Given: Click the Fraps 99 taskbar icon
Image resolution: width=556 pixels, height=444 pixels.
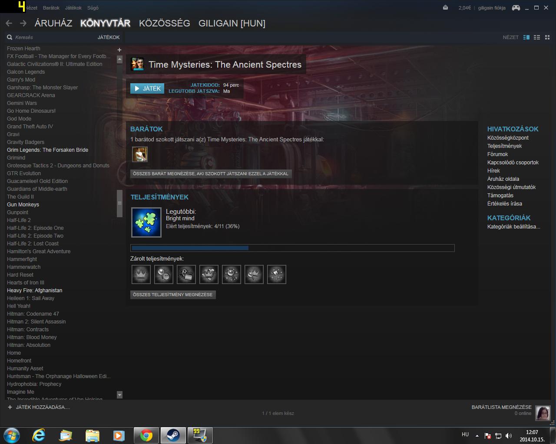Looking at the screenshot, I should pos(200,435).
